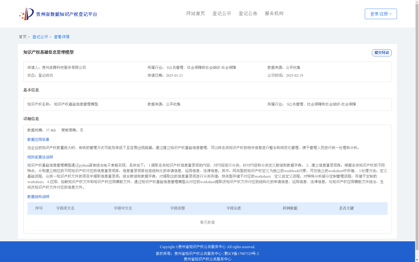This screenshot has height=262, width=419.
Task: Click the 数据应用场景 heading
Action: (38, 140)
